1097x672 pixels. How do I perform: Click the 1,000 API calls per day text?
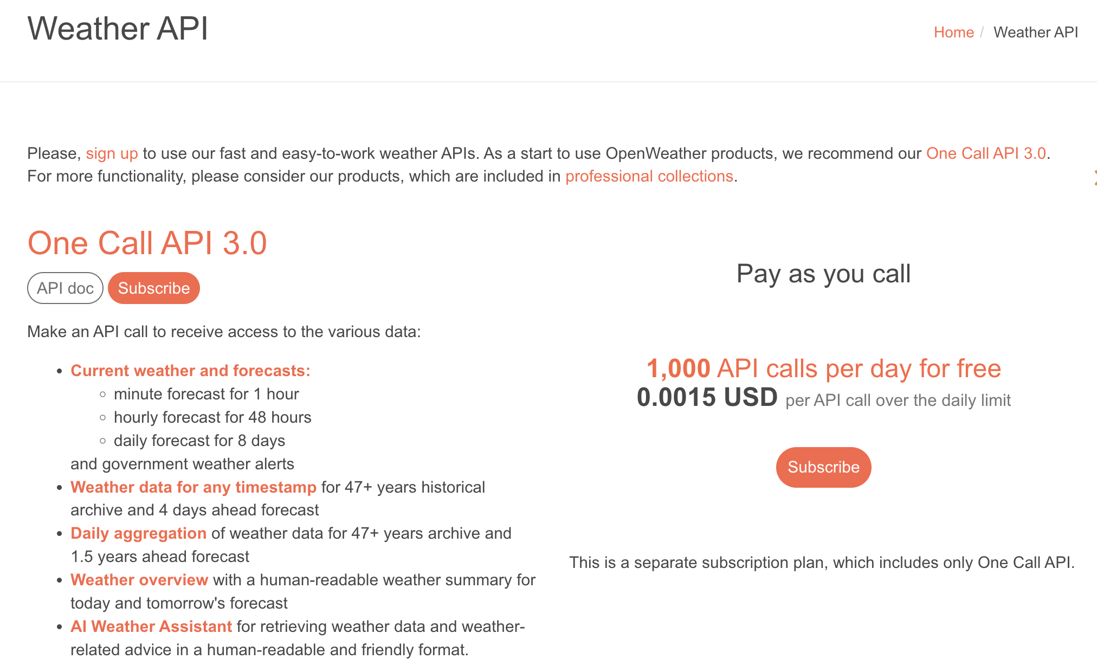point(823,369)
